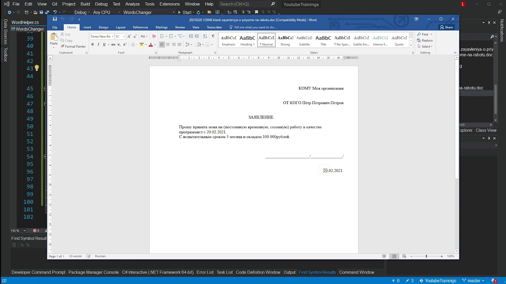Click Visual Studio Search (Ctrl+Q) box
Screen dimensions: 506x284
click(x=247, y=4)
